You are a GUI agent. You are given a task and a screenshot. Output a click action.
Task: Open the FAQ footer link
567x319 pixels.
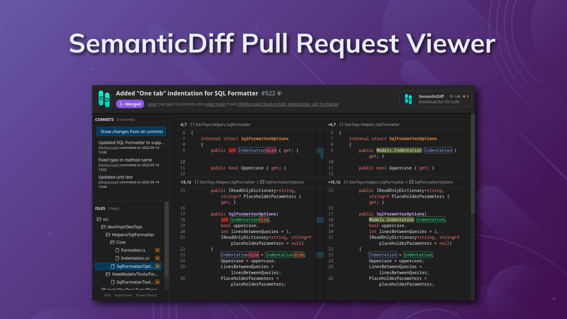pyautogui.click(x=107, y=295)
